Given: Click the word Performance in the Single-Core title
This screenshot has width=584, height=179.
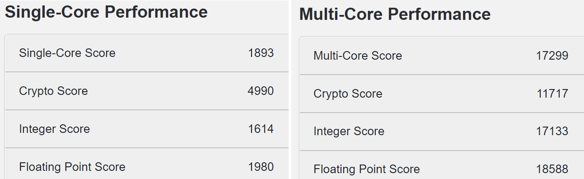Looking at the screenshot, I should [156, 12].
